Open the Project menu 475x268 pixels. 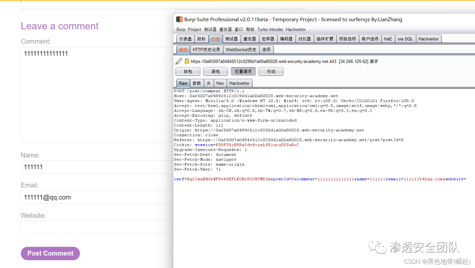point(194,29)
